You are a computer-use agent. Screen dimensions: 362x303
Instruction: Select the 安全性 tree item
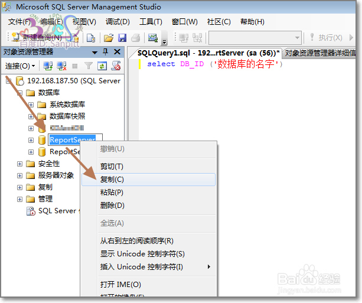48,164
